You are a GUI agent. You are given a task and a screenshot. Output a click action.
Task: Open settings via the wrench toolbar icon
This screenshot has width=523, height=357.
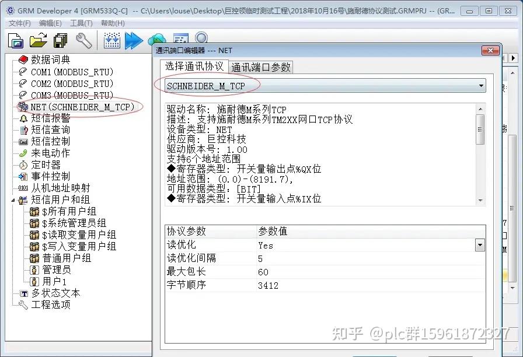(83, 41)
